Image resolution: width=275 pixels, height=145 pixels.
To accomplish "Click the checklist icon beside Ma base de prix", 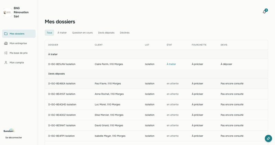I will (6, 53).
